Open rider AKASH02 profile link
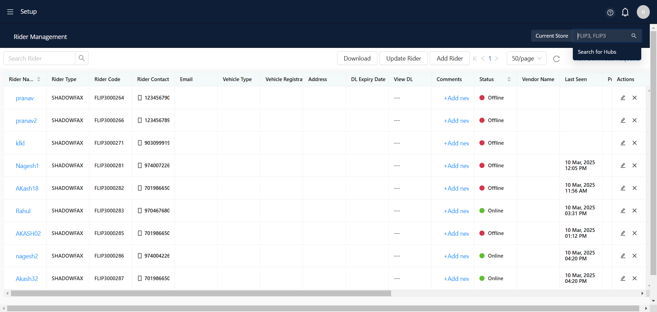Image resolution: width=657 pixels, height=312 pixels. pos(28,234)
